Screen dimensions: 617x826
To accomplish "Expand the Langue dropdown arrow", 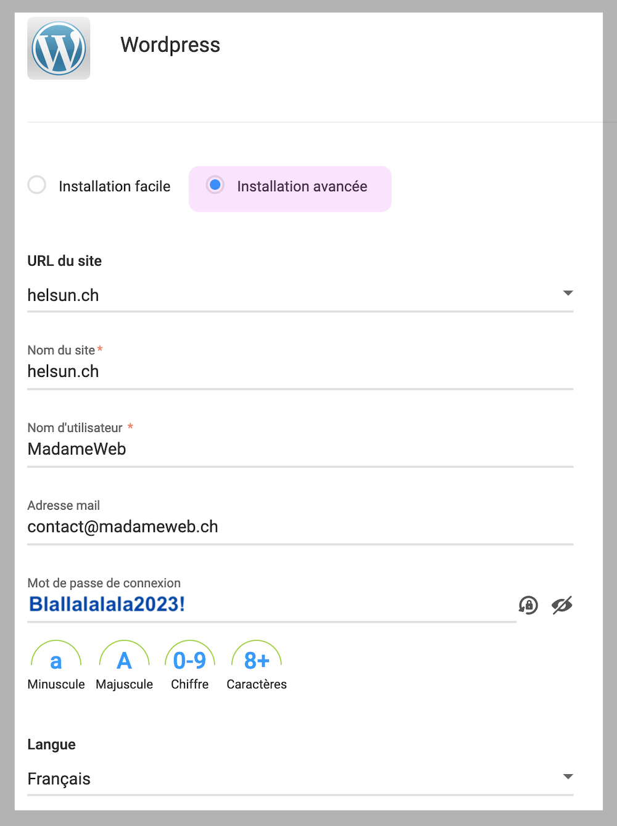I will pos(568,777).
